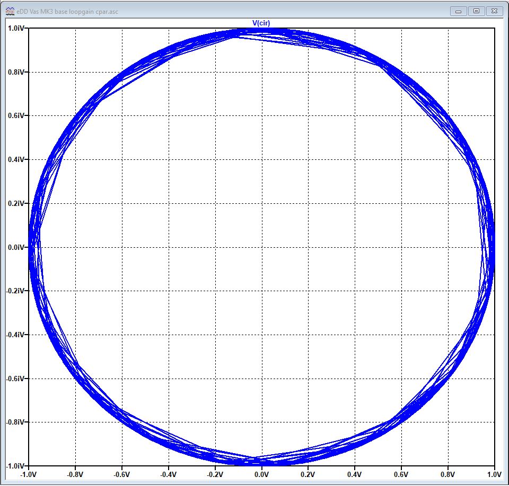The width and height of the screenshot is (509, 486).
Task: Maximize the plot window
Action: point(476,11)
